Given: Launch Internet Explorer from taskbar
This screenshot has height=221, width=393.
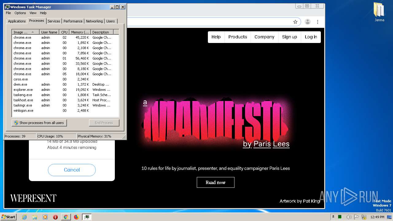Looking at the screenshot, I should tap(25, 217).
